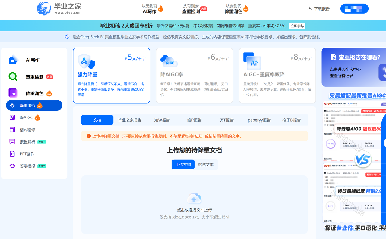Open the 知W报告 tab

[162, 120]
